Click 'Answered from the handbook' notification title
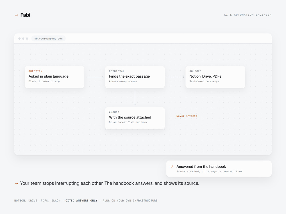Image resolution: width=286 pixels, height=214 pixels. click(x=201, y=167)
